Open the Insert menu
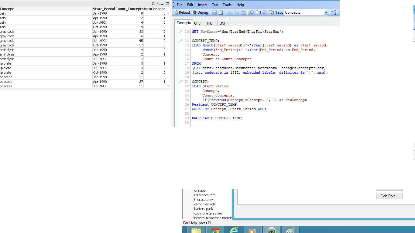Screen dimensions: 415x233 202,5
